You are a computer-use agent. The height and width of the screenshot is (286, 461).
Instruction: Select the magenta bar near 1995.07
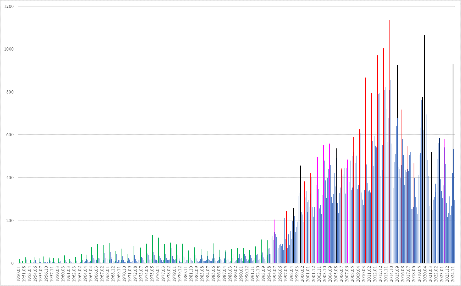coord(275,241)
